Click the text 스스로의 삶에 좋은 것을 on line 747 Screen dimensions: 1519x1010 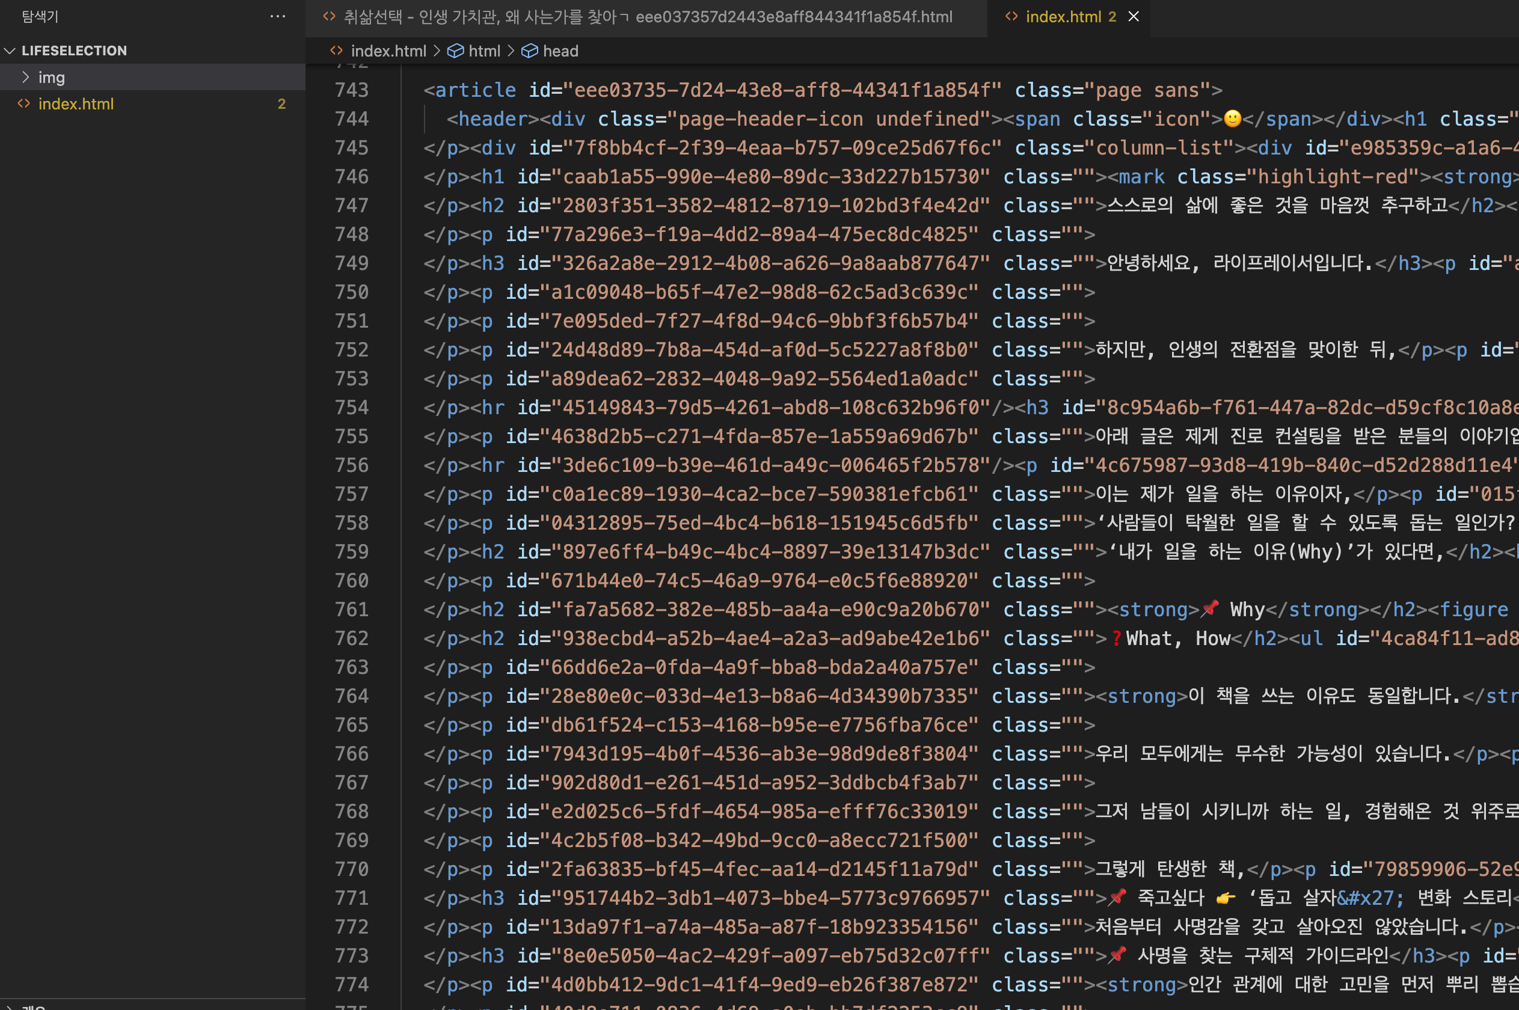pyautogui.click(x=1208, y=206)
